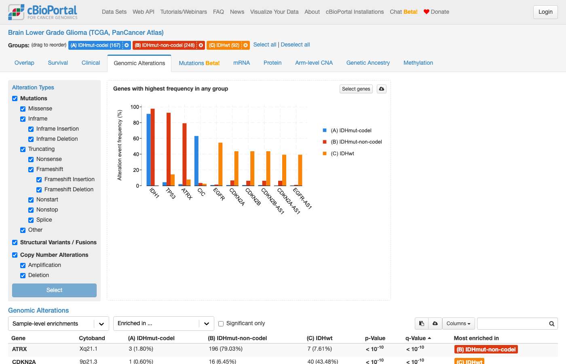Remove the IDHmut-codel group with its x icon
The image size is (566, 364).
[127, 45]
